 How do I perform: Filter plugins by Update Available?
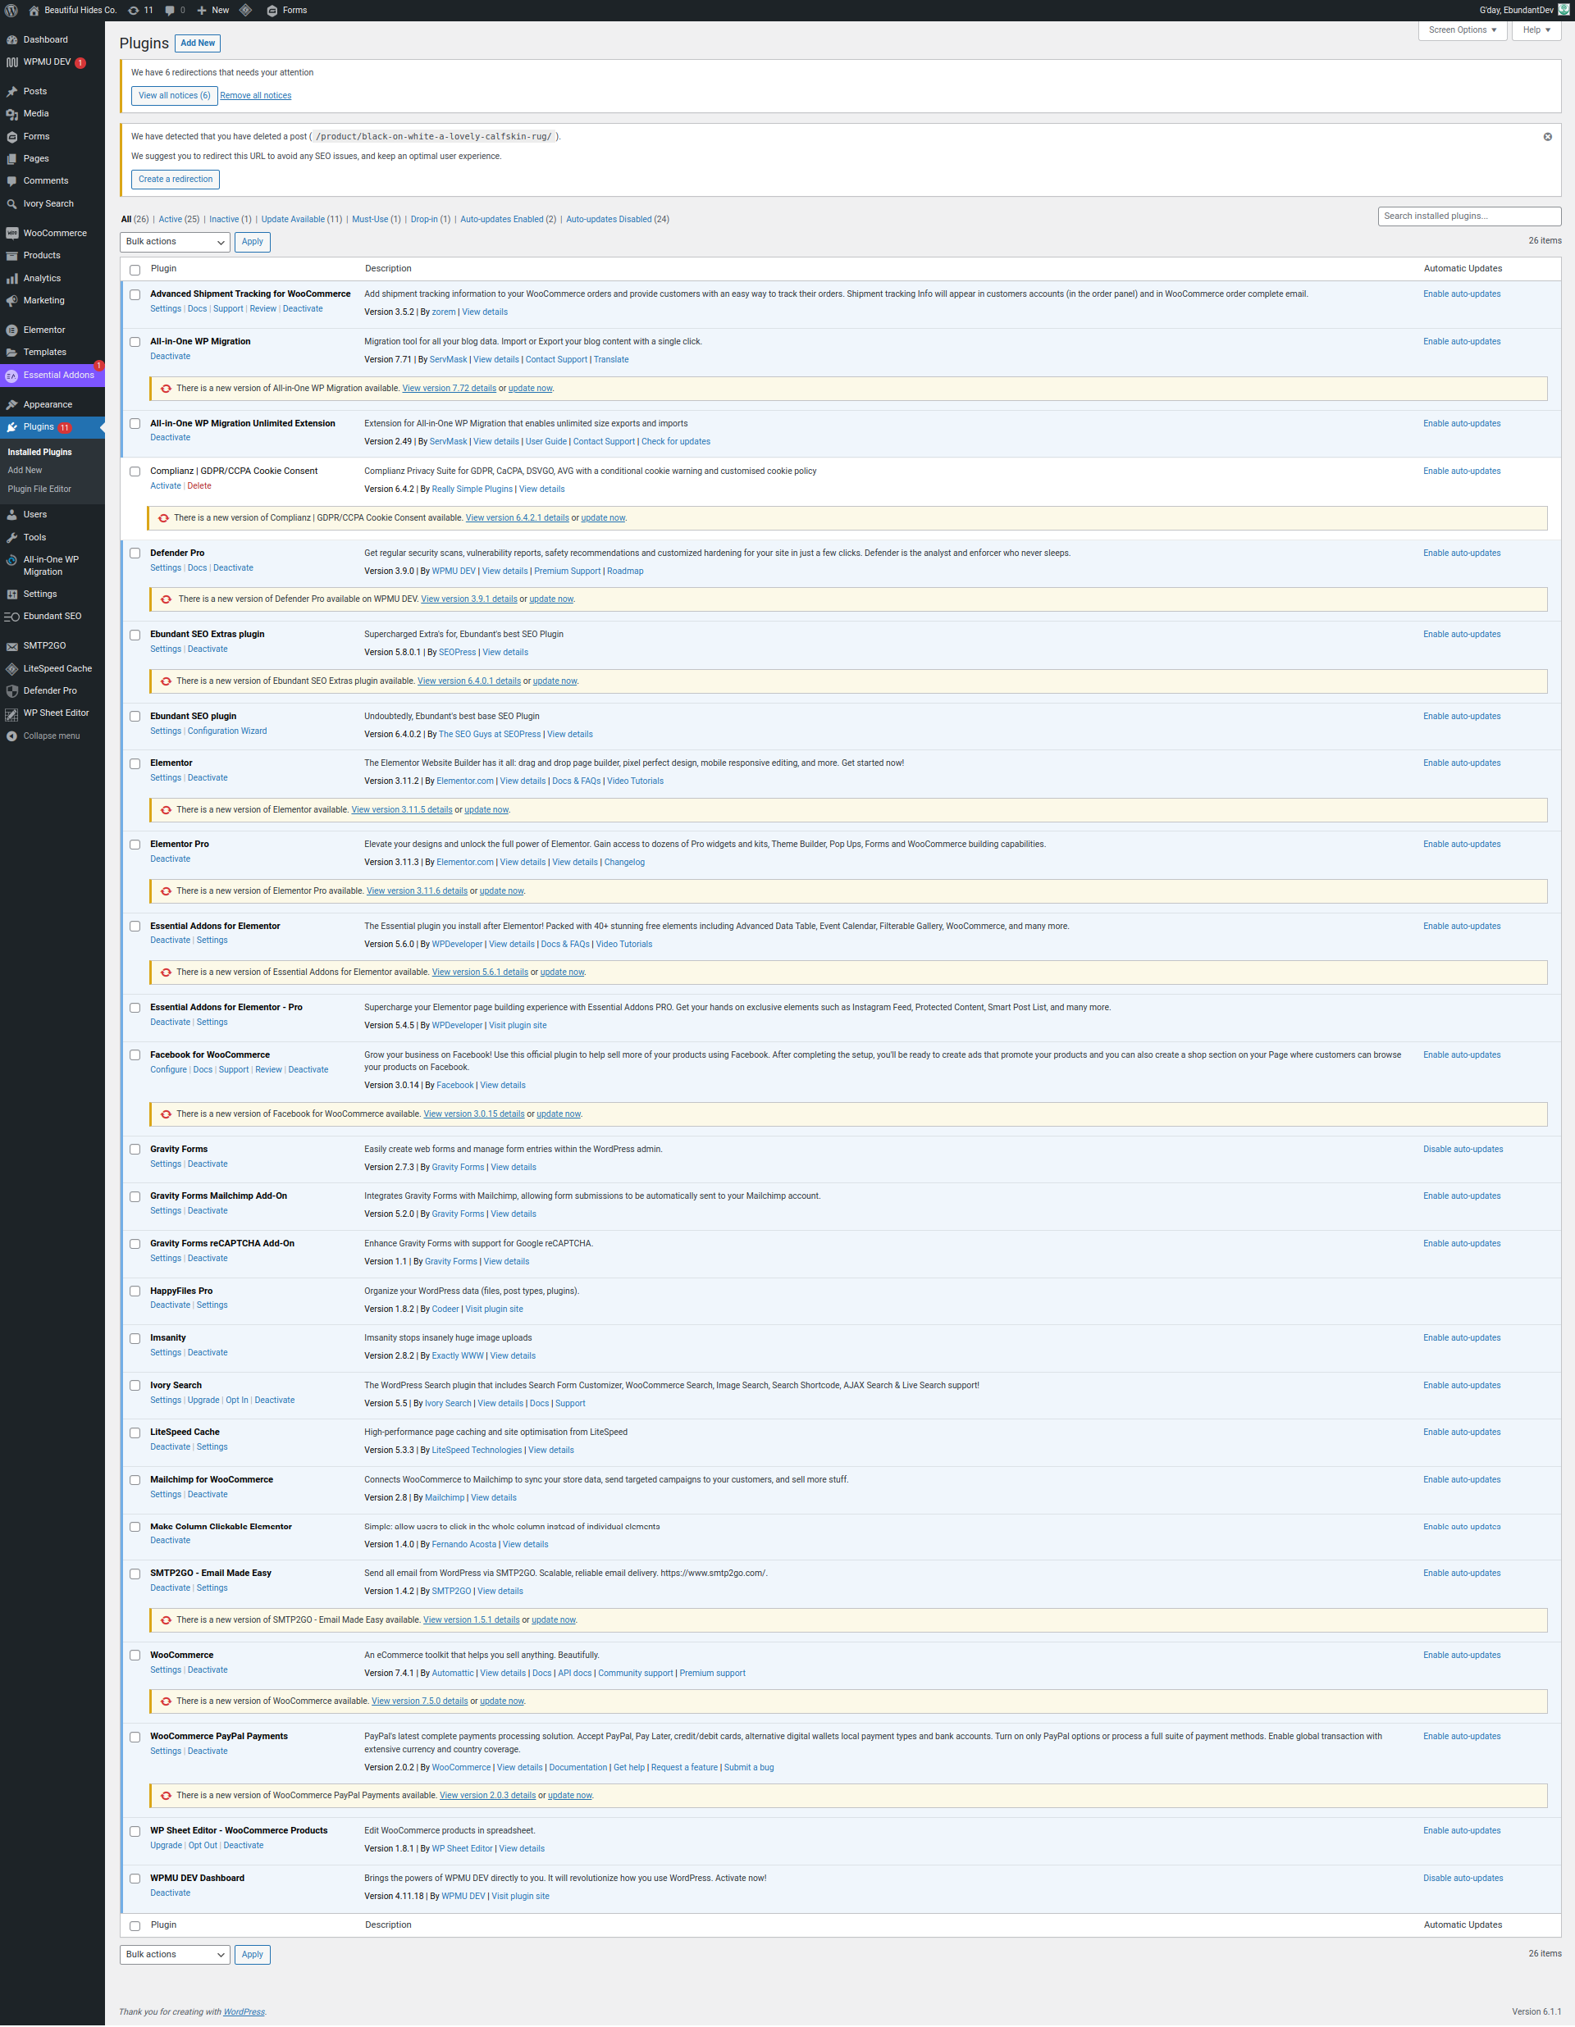(293, 220)
